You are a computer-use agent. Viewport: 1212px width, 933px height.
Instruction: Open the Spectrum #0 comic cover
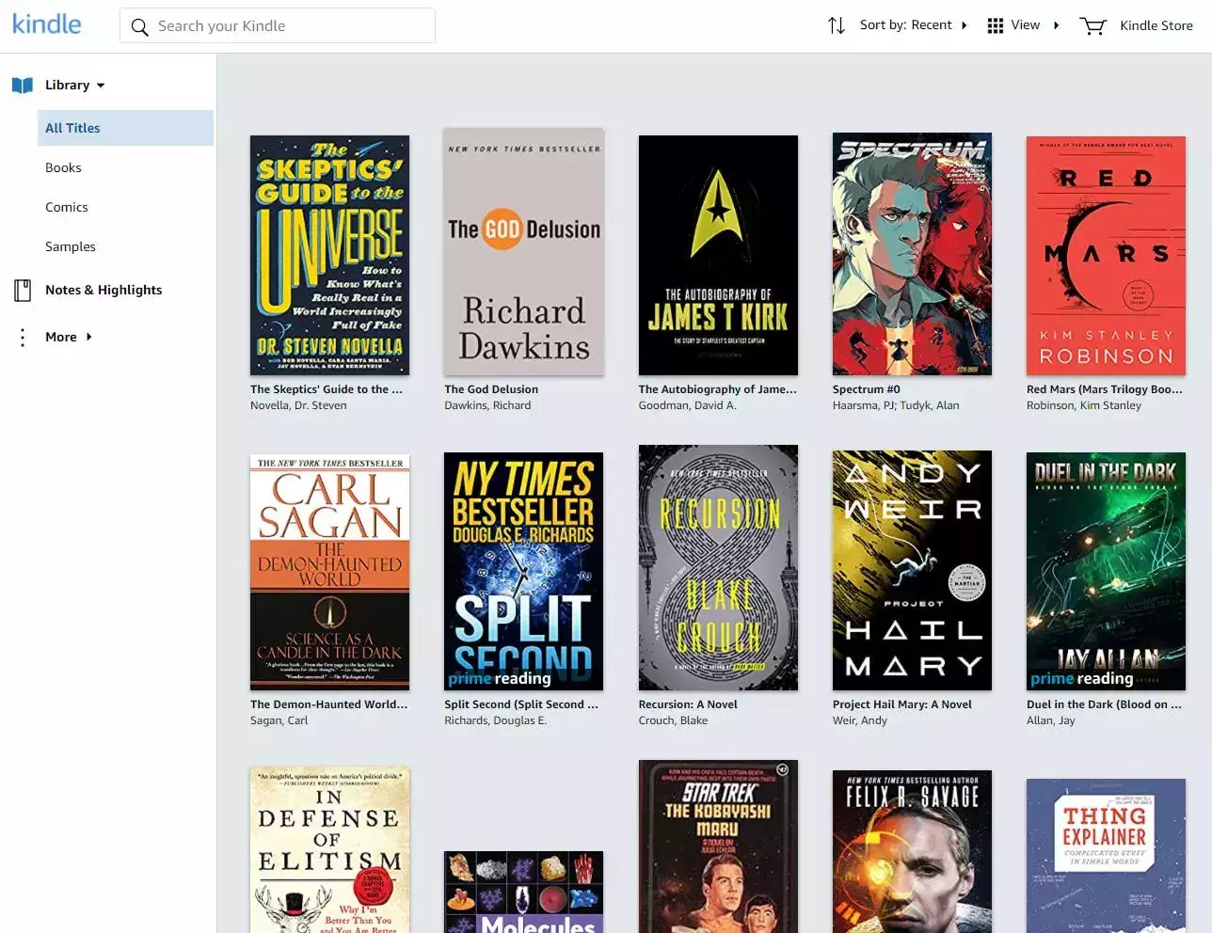[x=912, y=254]
